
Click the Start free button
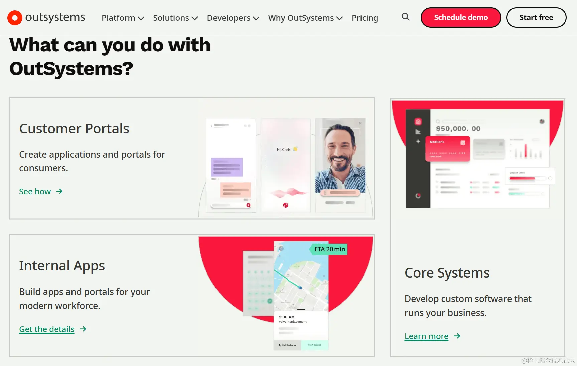tap(536, 17)
